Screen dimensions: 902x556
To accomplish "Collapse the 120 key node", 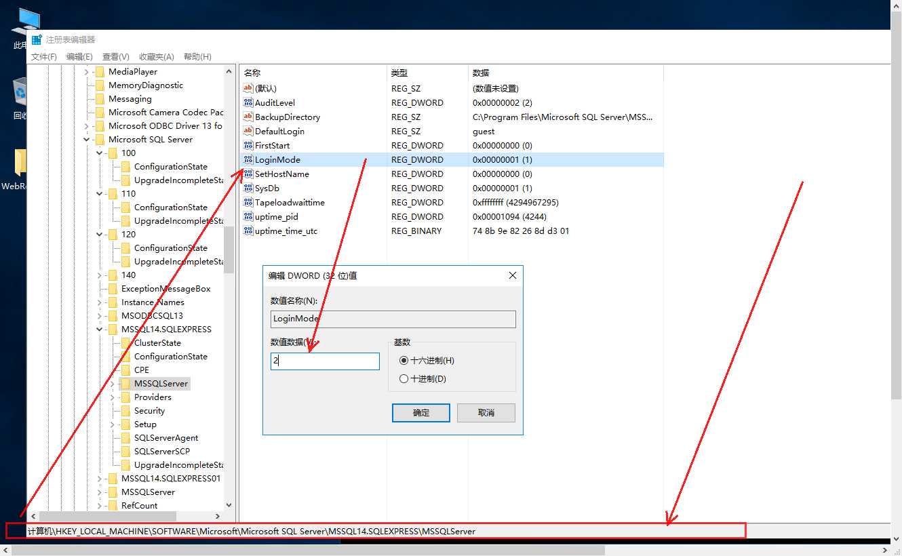I will click(100, 234).
